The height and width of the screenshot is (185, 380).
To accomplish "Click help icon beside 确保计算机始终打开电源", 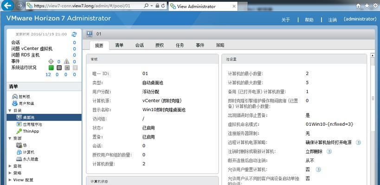I will point(358,142).
